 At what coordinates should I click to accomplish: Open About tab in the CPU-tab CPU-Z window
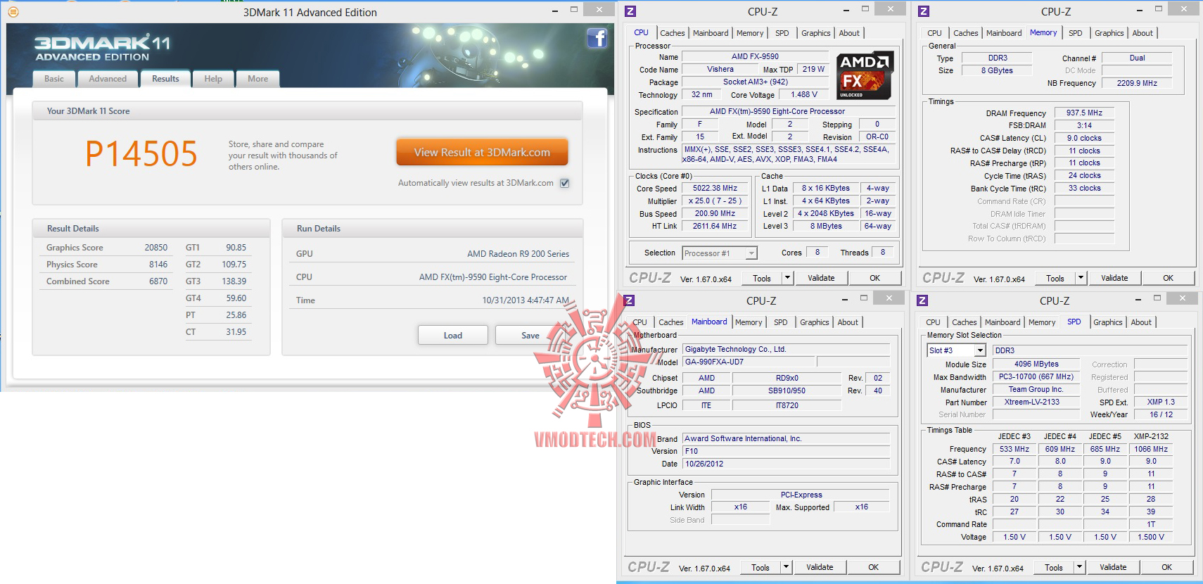[849, 33]
